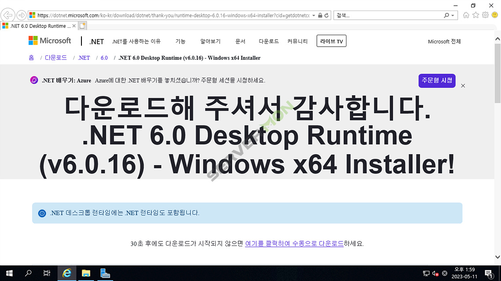The width and height of the screenshot is (501, 281).
Task: Click the browser Forward arrow button
Action: pos(22,15)
